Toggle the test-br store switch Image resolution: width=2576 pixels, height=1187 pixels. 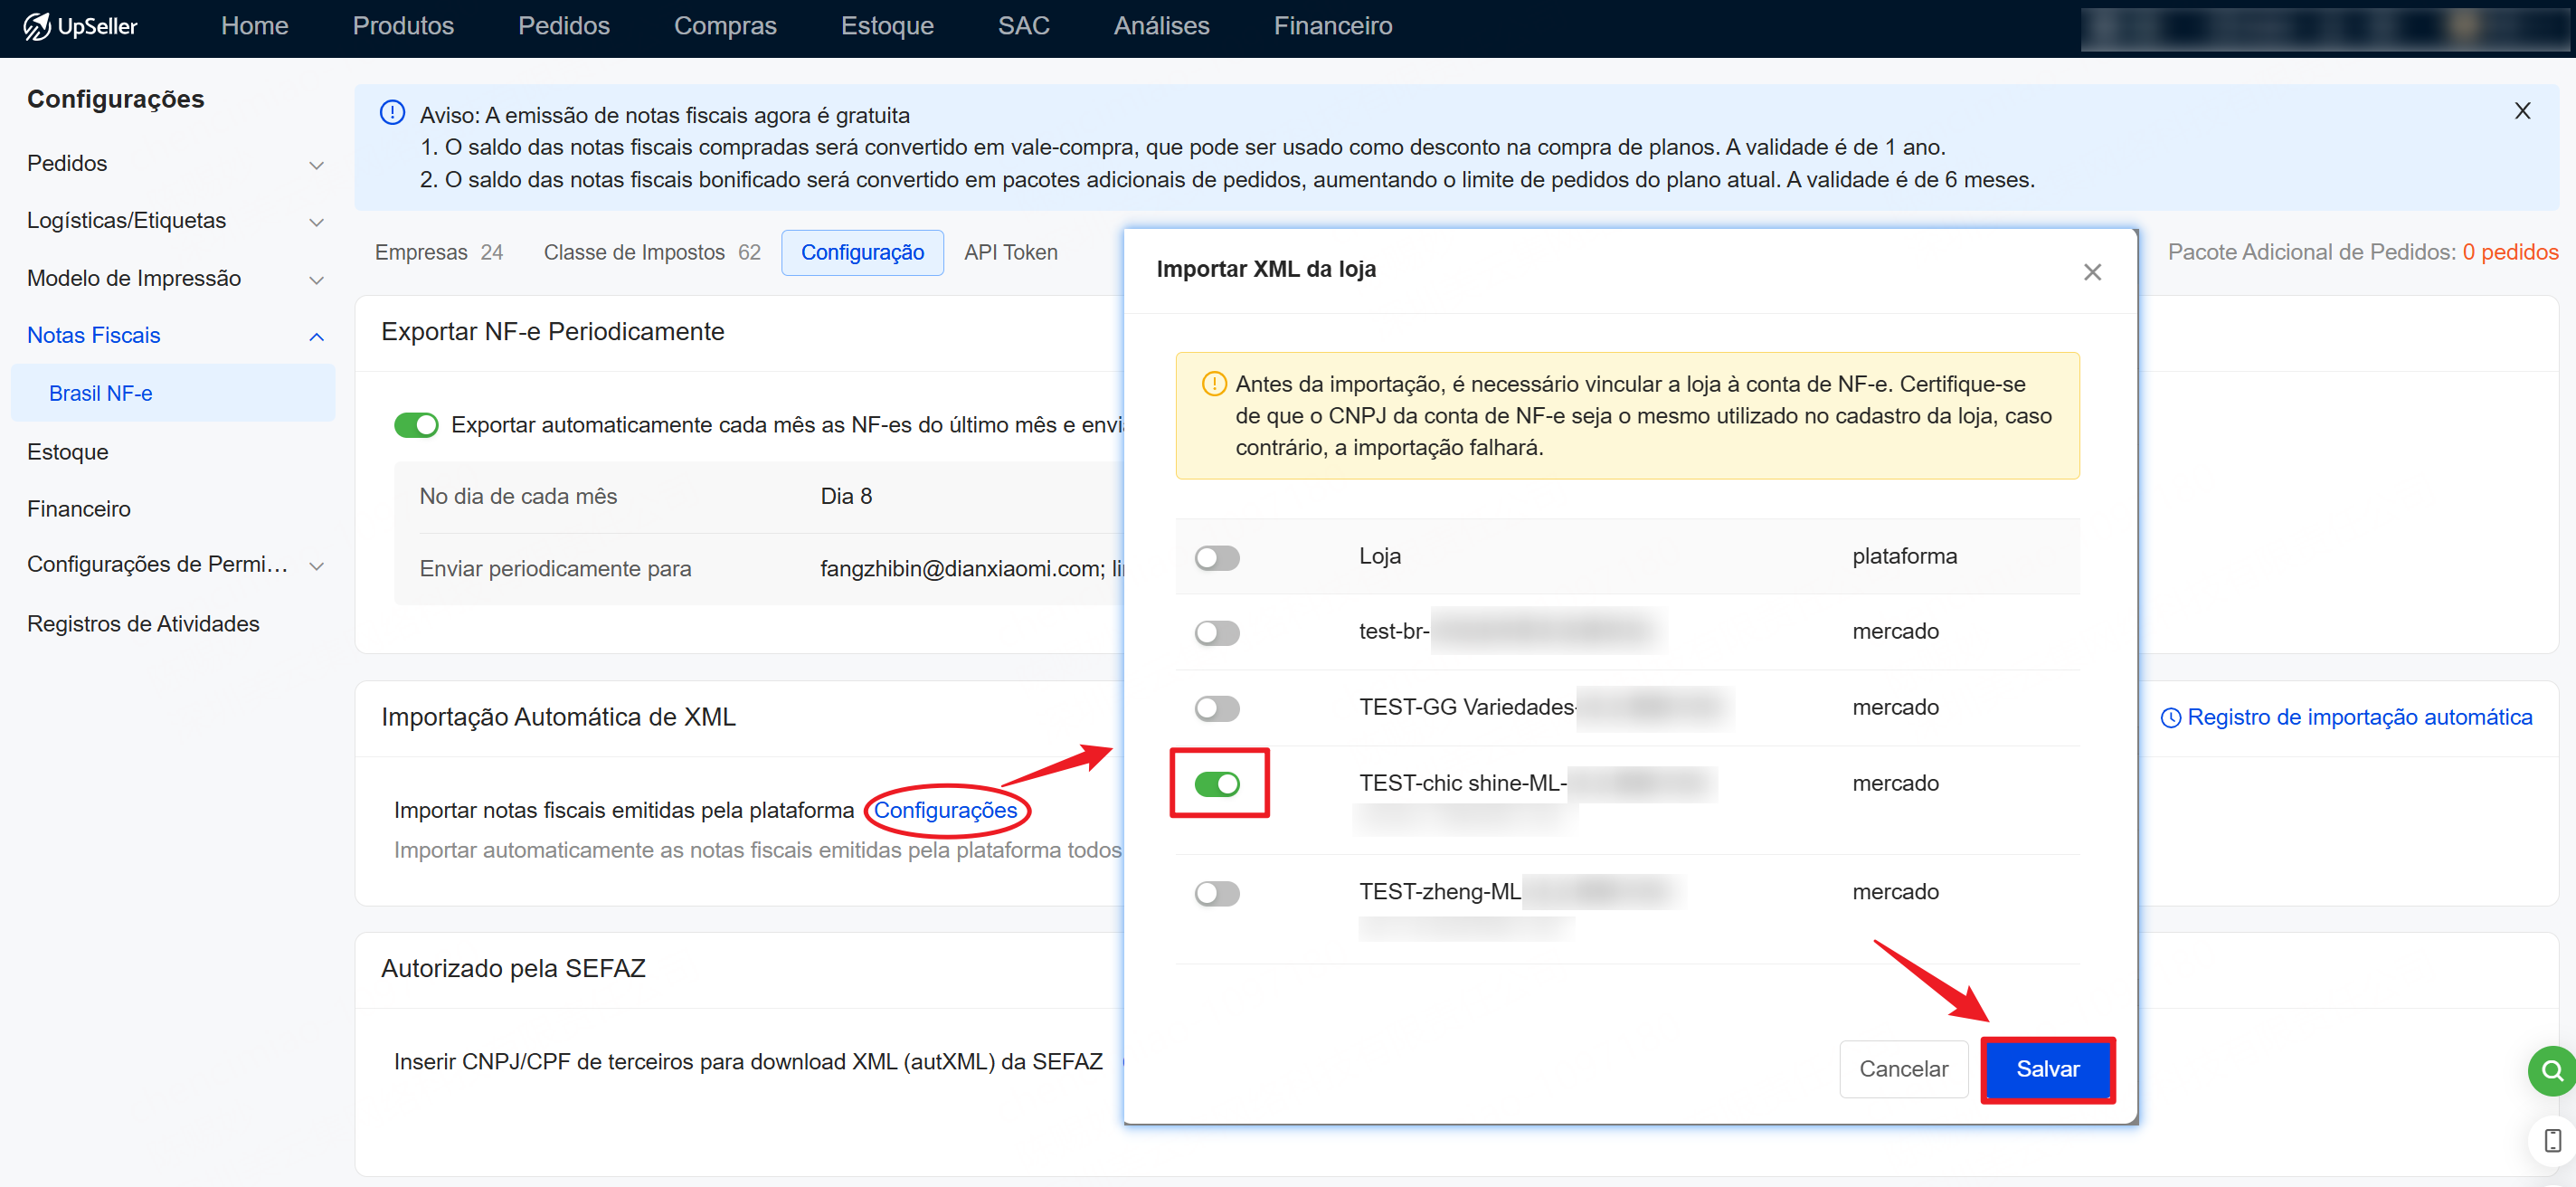pyautogui.click(x=1216, y=633)
